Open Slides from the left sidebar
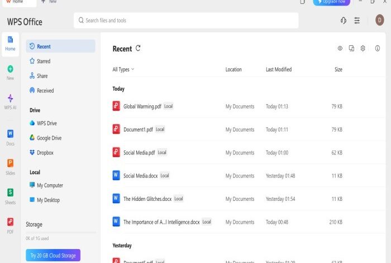 coord(10,167)
